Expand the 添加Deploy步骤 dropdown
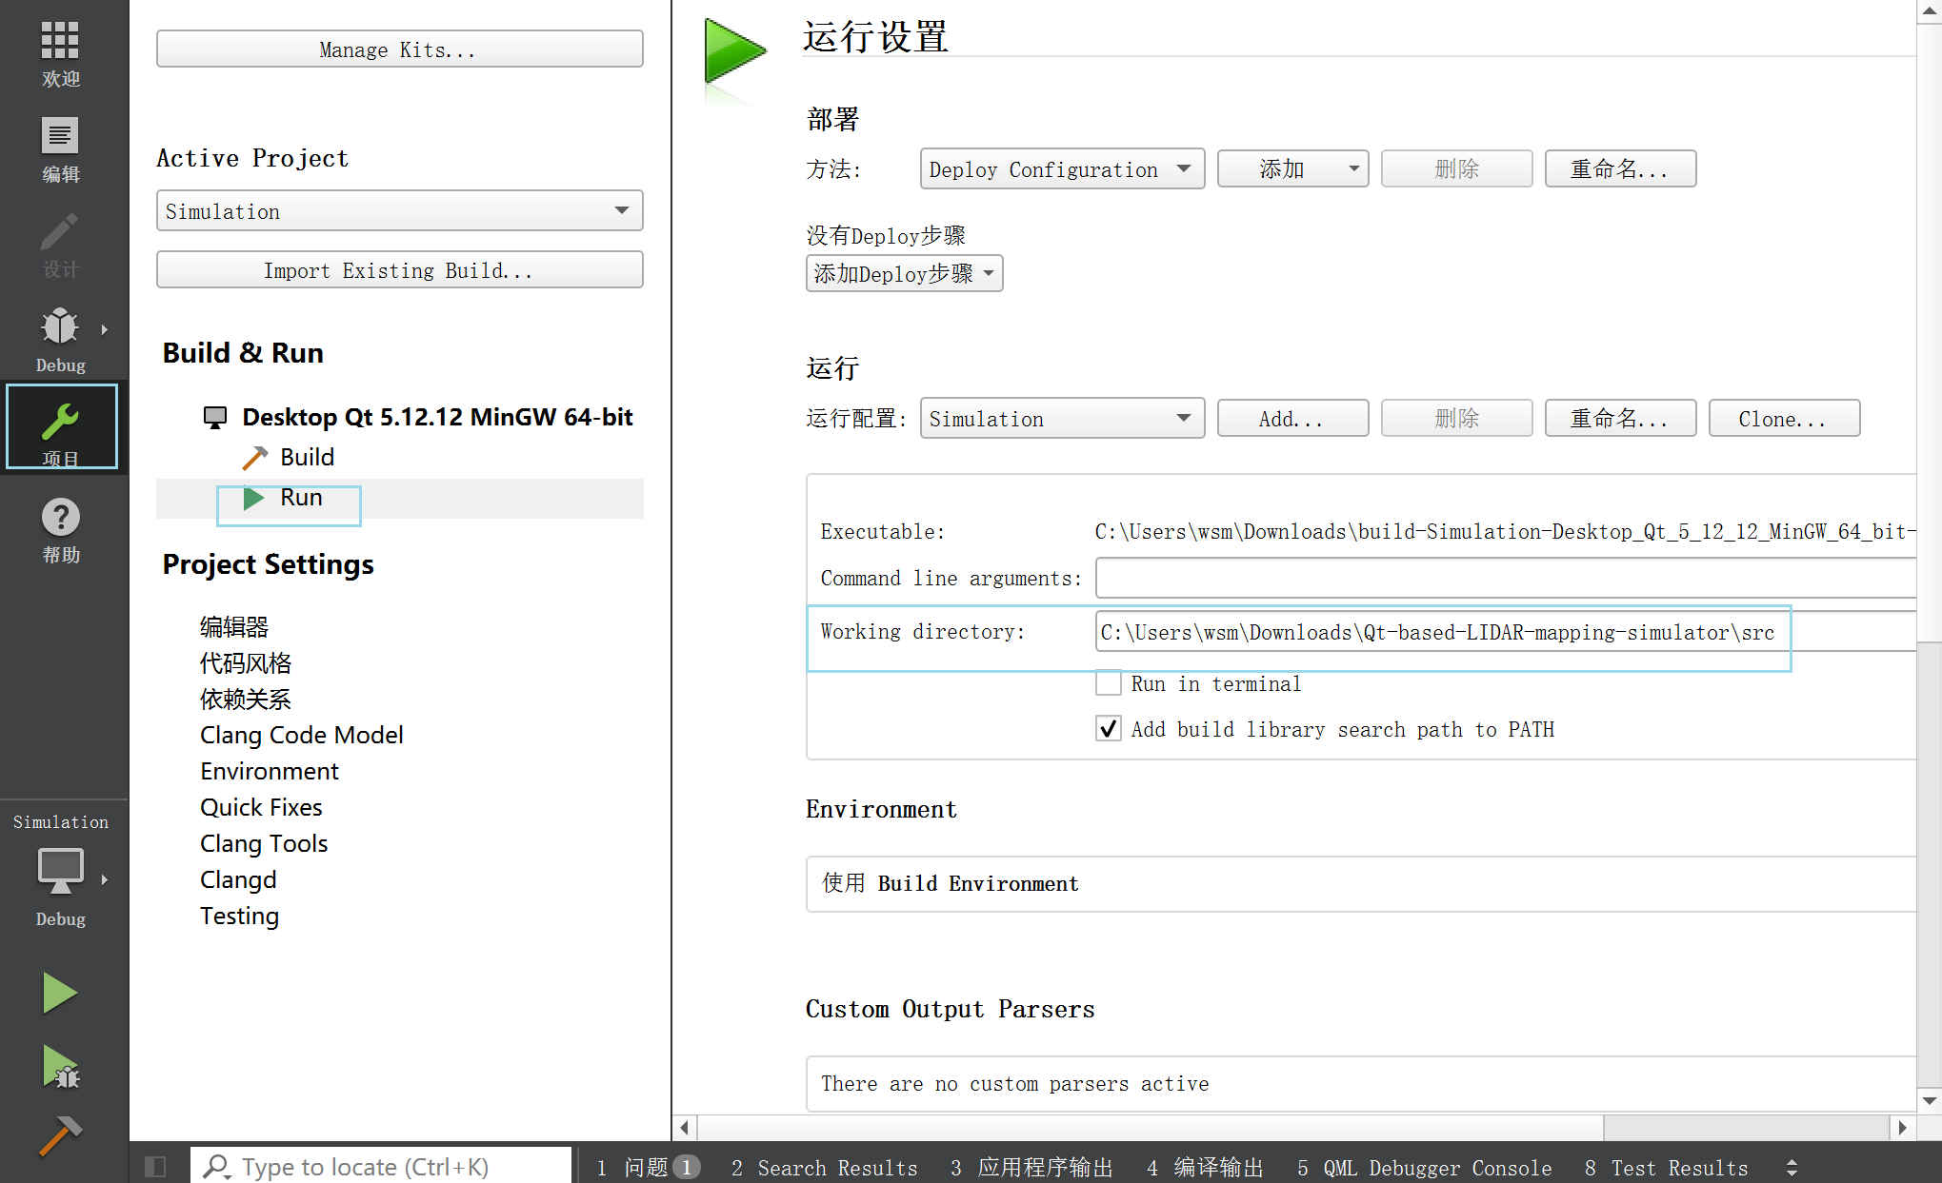1942x1183 pixels. pyautogui.click(x=903, y=274)
